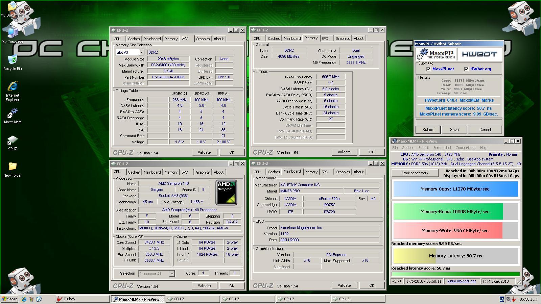This screenshot has width=541, height=304.
Task: Switch to Caches tab in SPD CPU-Z window
Action: pos(134,39)
